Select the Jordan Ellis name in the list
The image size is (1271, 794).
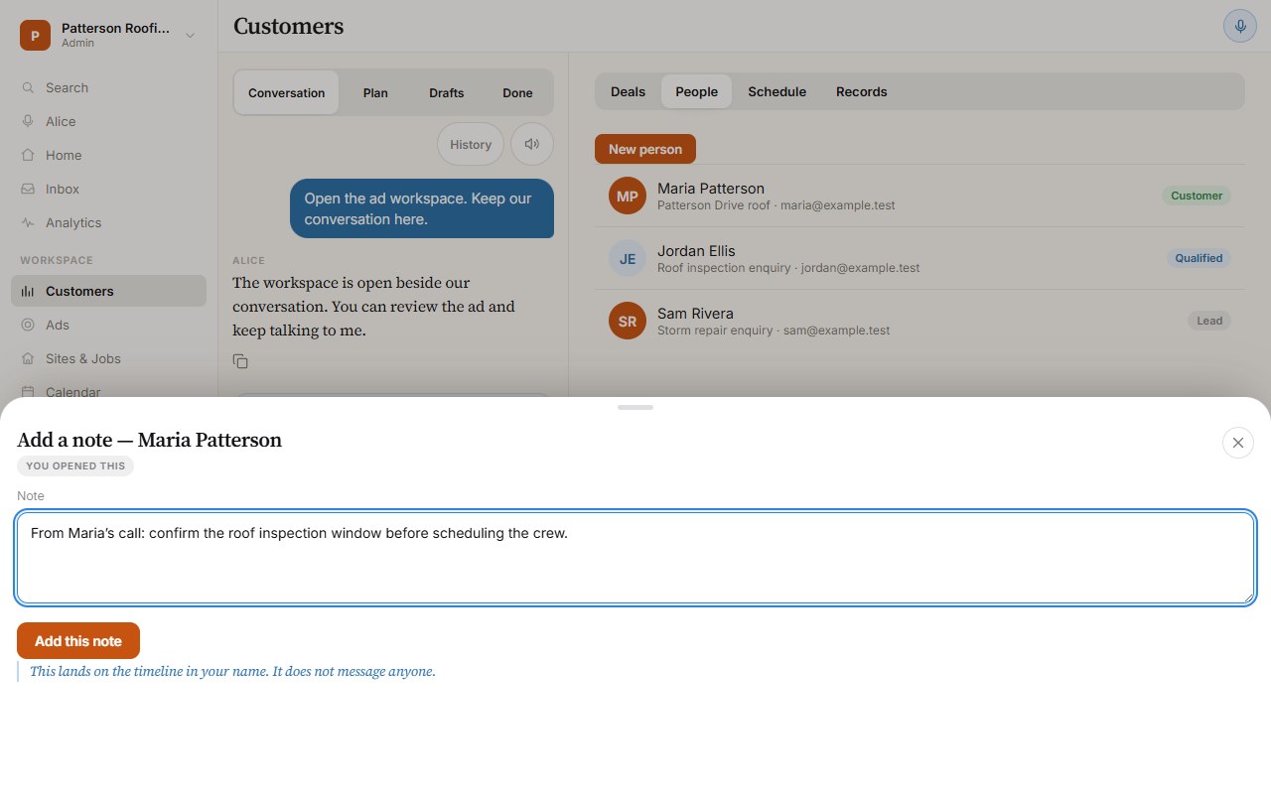coord(696,251)
